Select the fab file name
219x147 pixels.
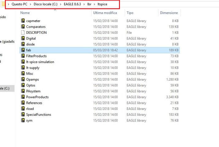pyautogui.click(x=29, y=50)
